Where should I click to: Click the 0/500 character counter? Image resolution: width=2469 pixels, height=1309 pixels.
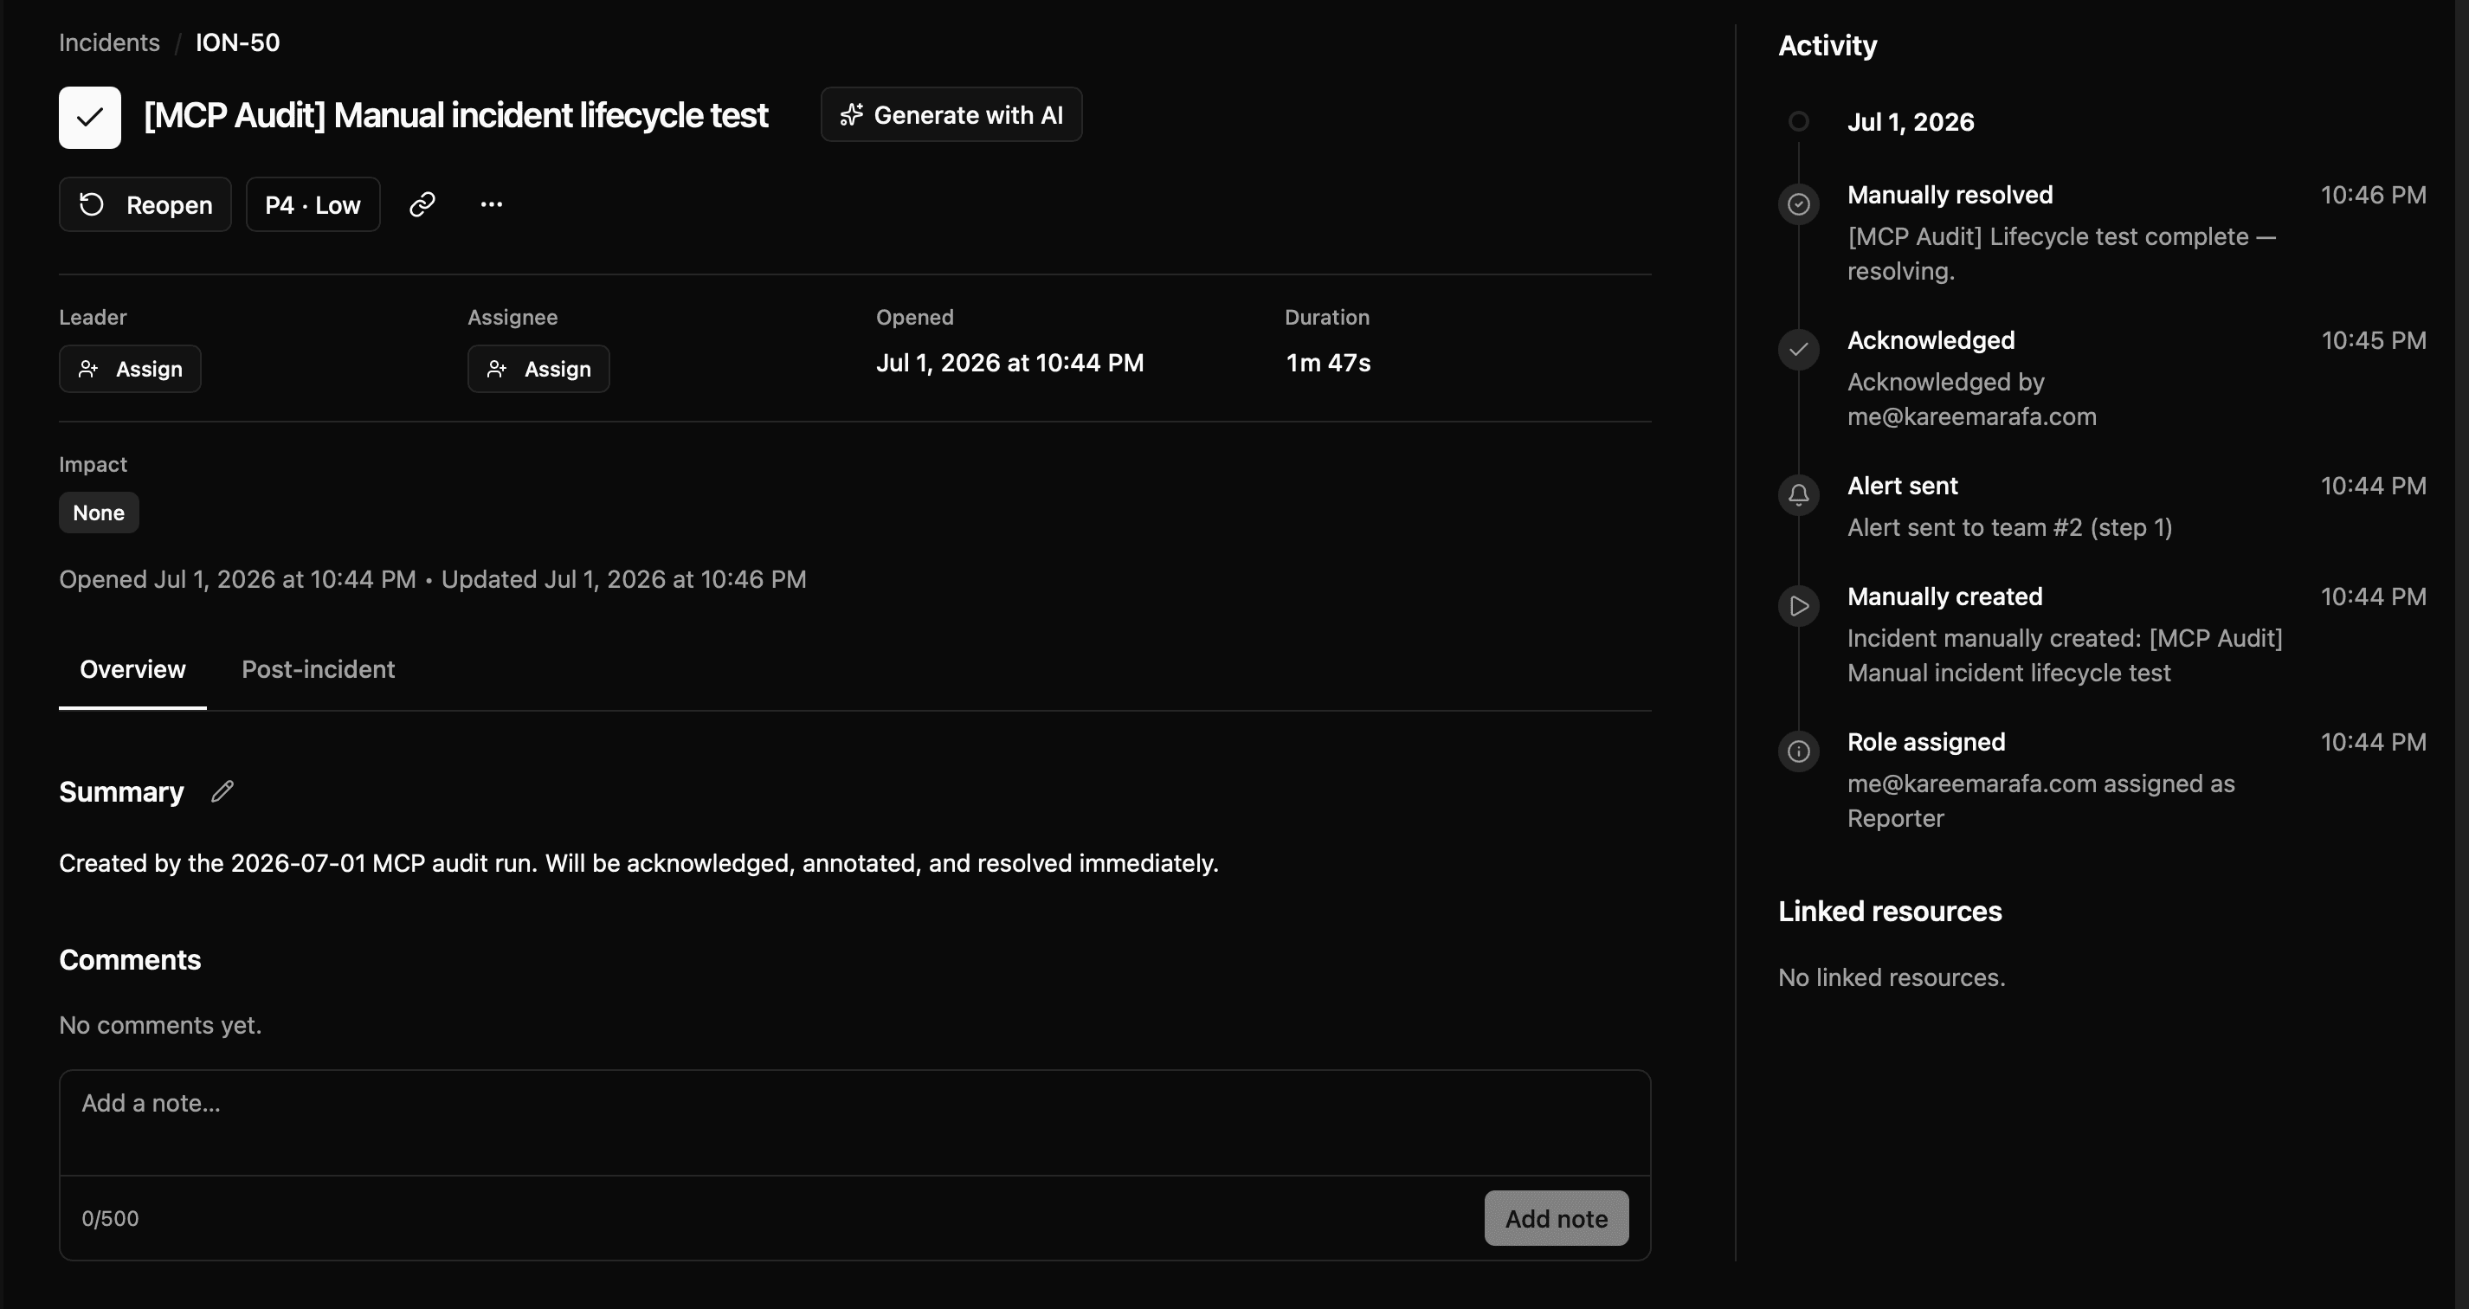(x=110, y=1218)
